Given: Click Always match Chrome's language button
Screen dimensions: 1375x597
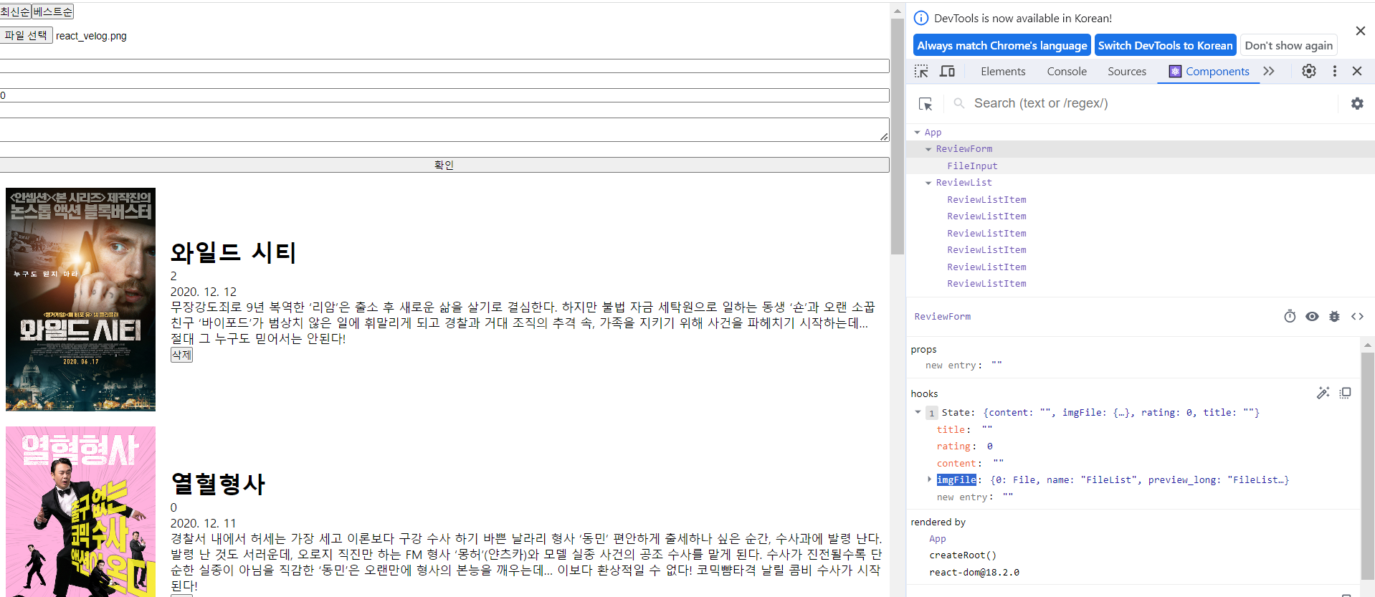Looking at the screenshot, I should point(1002,45).
